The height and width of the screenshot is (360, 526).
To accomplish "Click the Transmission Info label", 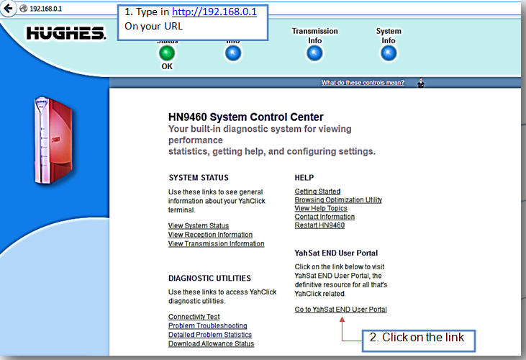I will pyautogui.click(x=314, y=35).
